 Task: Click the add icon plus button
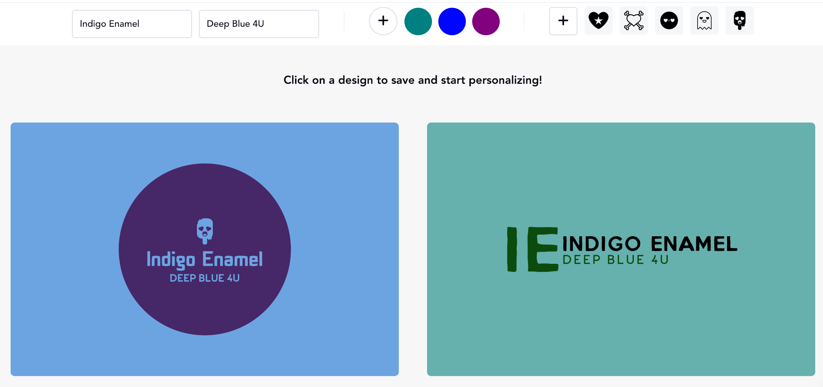click(x=563, y=21)
